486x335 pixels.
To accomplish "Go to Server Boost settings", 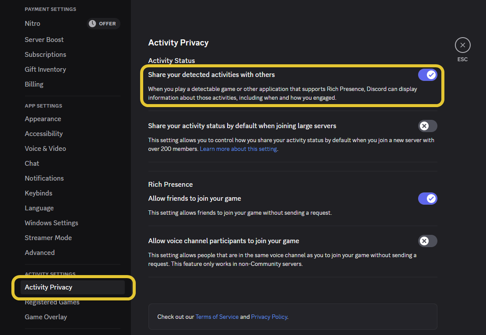I will coord(44,40).
